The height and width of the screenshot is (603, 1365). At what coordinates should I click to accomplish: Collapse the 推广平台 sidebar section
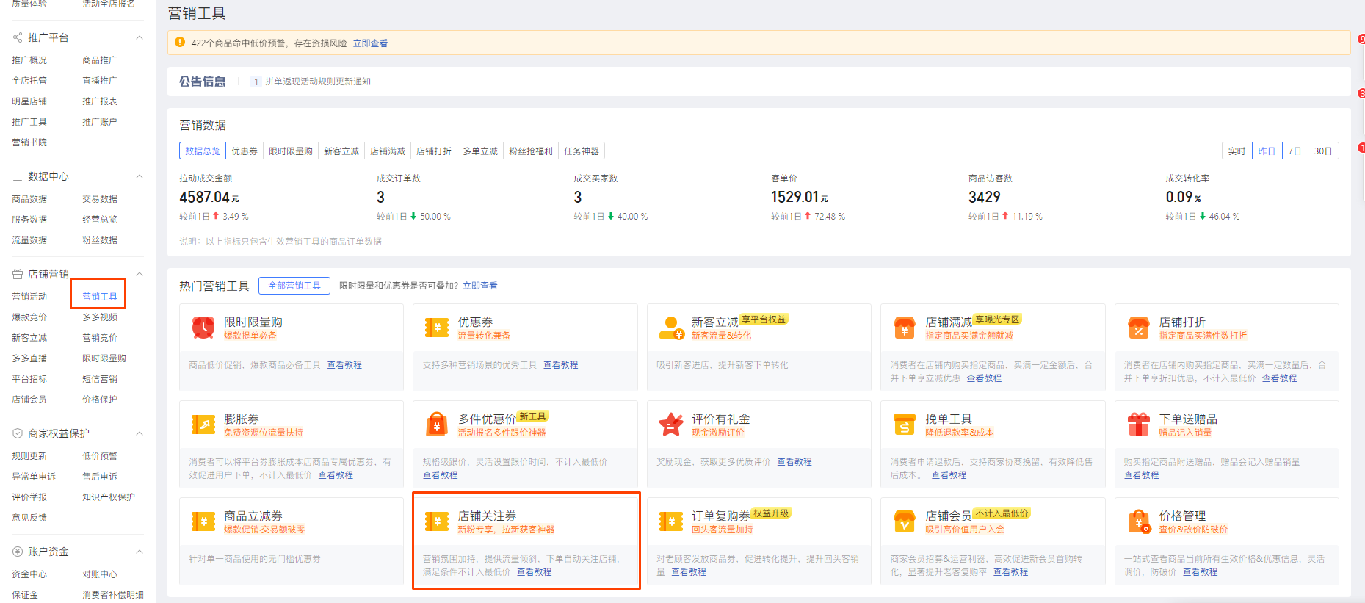point(140,37)
